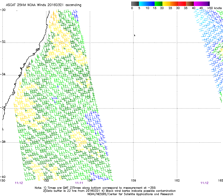Click the purple '11:12' time label near 165

pyautogui.click(x=205, y=183)
